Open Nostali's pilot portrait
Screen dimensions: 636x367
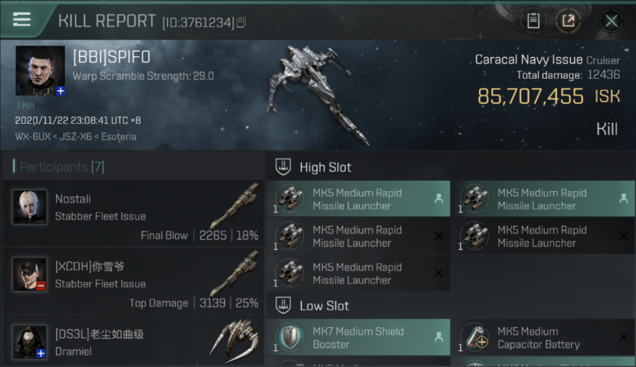(30, 206)
